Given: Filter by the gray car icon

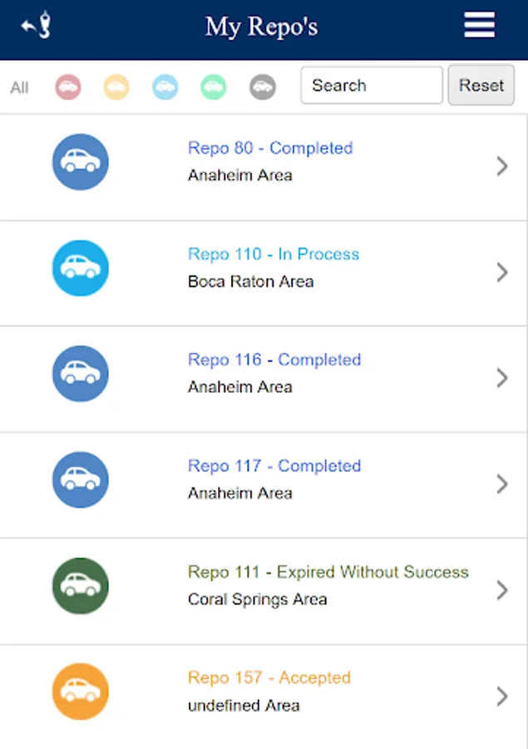Looking at the screenshot, I should [x=263, y=87].
